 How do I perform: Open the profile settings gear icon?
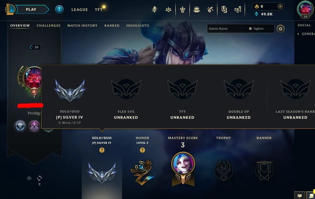281,29
